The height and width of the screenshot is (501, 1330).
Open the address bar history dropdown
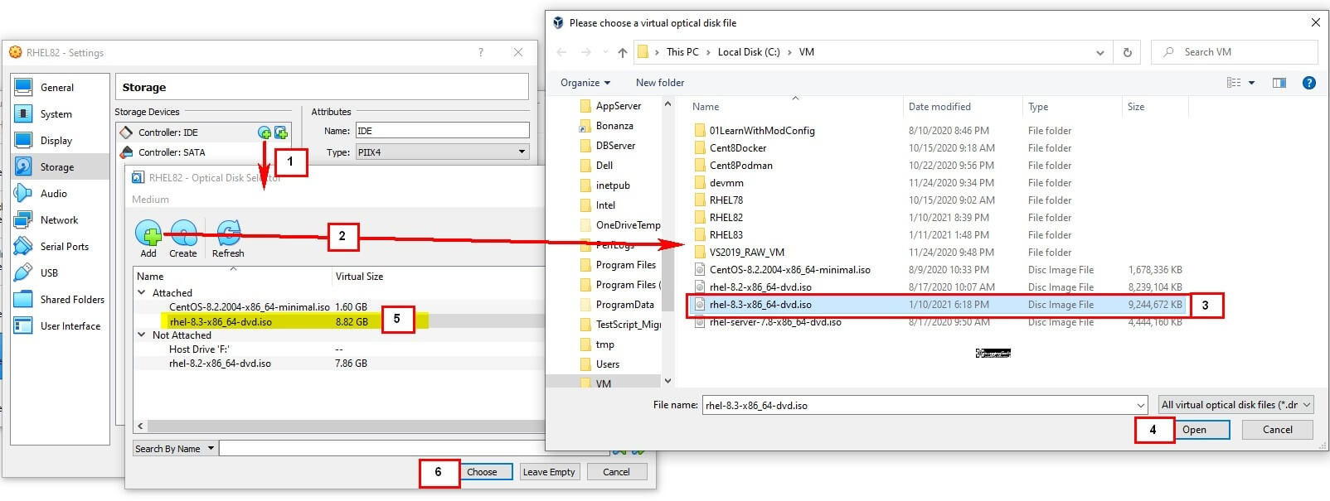tap(1100, 52)
